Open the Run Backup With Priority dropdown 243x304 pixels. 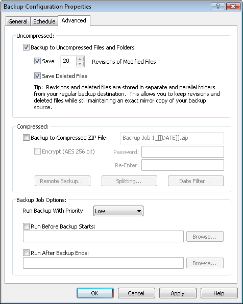tap(118, 211)
